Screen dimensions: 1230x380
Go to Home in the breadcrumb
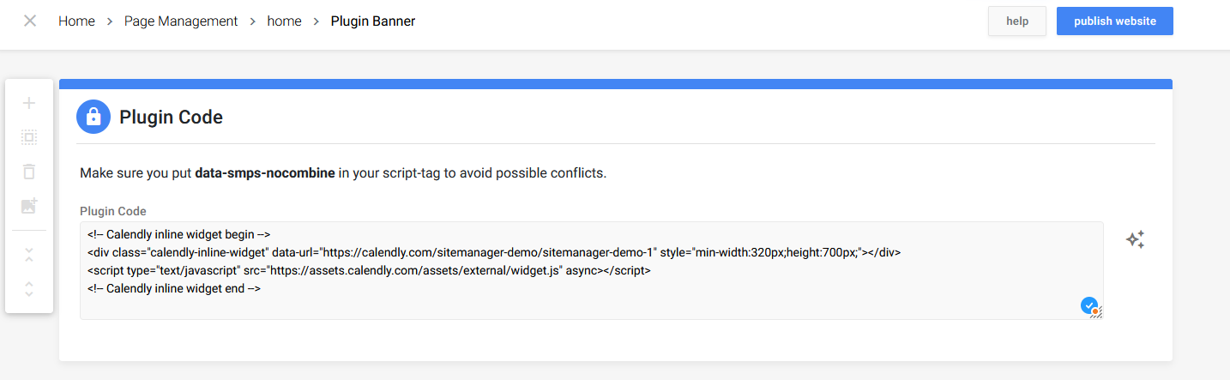click(76, 21)
